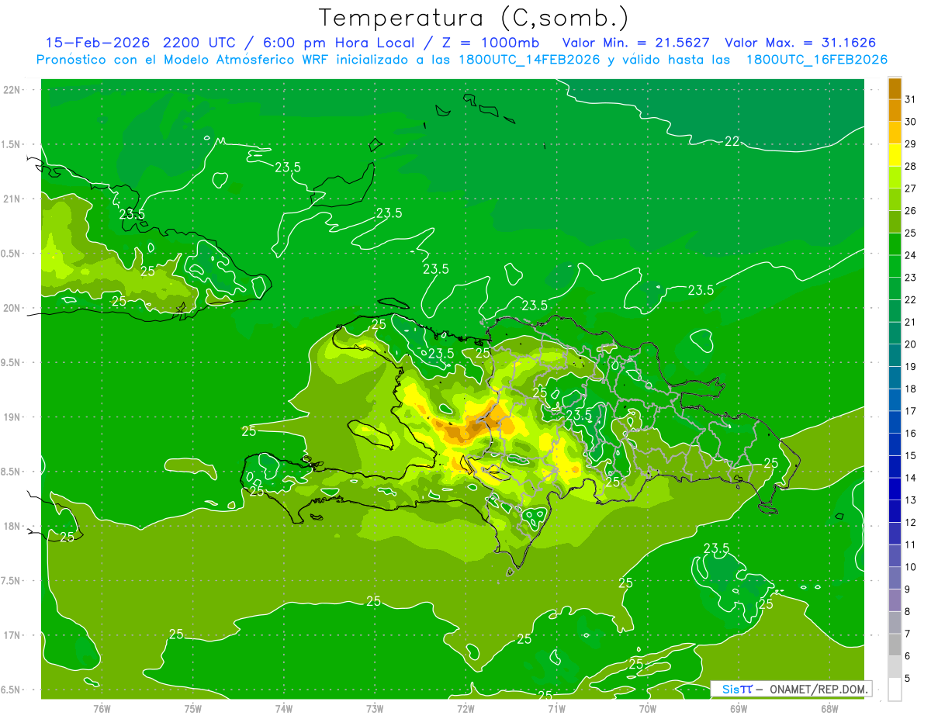931x719 pixels.
Task: Click the "10" colorbar scale label
Action: tap(910, 567)
